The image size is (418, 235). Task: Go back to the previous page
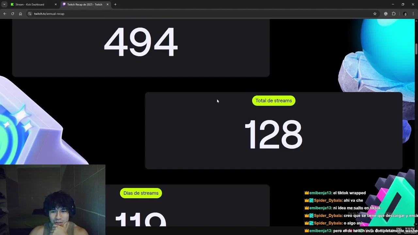point(5,14)
